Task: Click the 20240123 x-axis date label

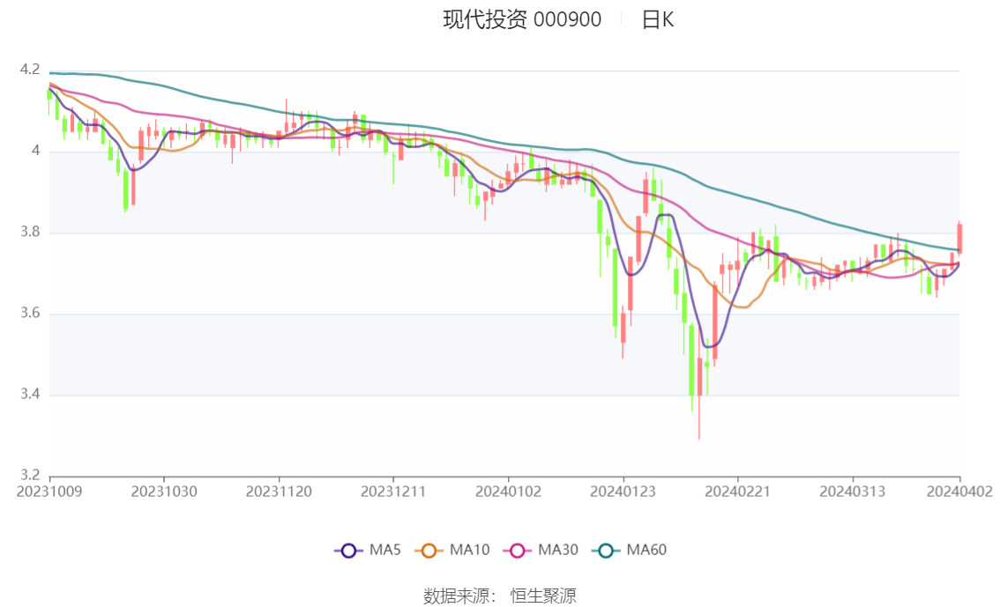Action: pyautogui.click(x=623, y=492)
